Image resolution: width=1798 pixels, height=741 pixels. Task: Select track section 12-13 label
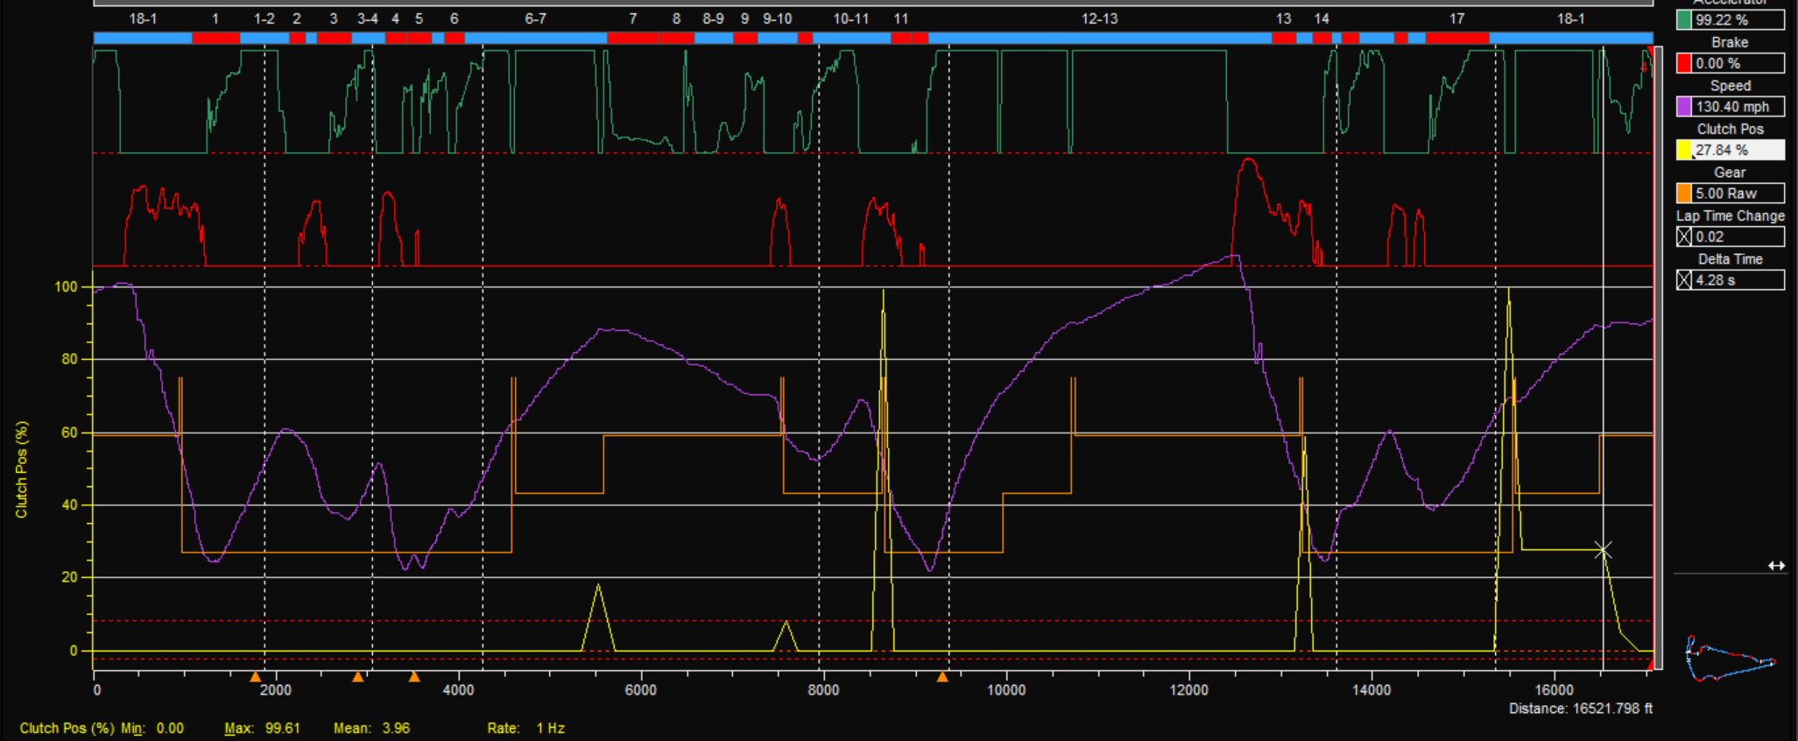pos(1099,18)
